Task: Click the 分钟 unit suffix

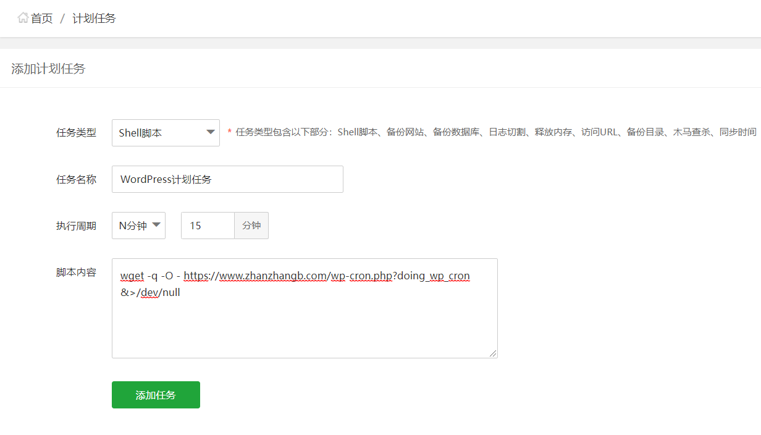Action: coord(251,226)
